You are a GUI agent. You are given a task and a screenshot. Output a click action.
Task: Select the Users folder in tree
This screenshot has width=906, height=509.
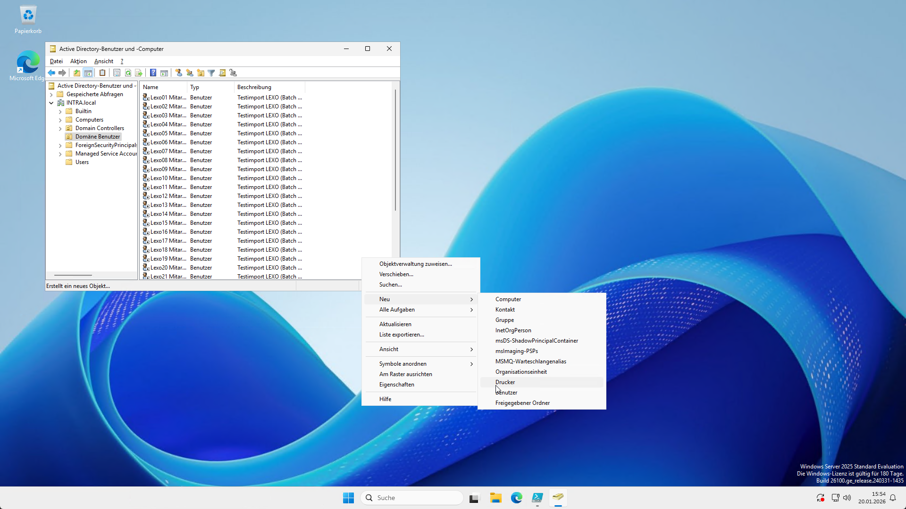pyautogui.click(x=82, y=162)
